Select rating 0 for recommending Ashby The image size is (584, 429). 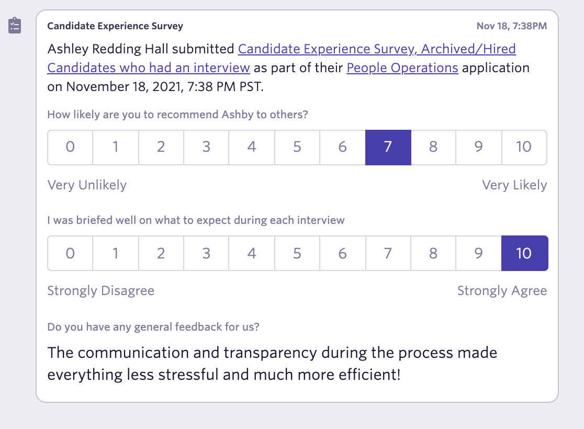[70, 148]
